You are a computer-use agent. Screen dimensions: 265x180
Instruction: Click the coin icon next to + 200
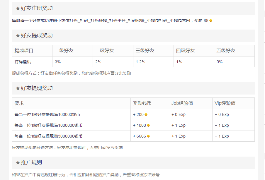tap(146, 114)
